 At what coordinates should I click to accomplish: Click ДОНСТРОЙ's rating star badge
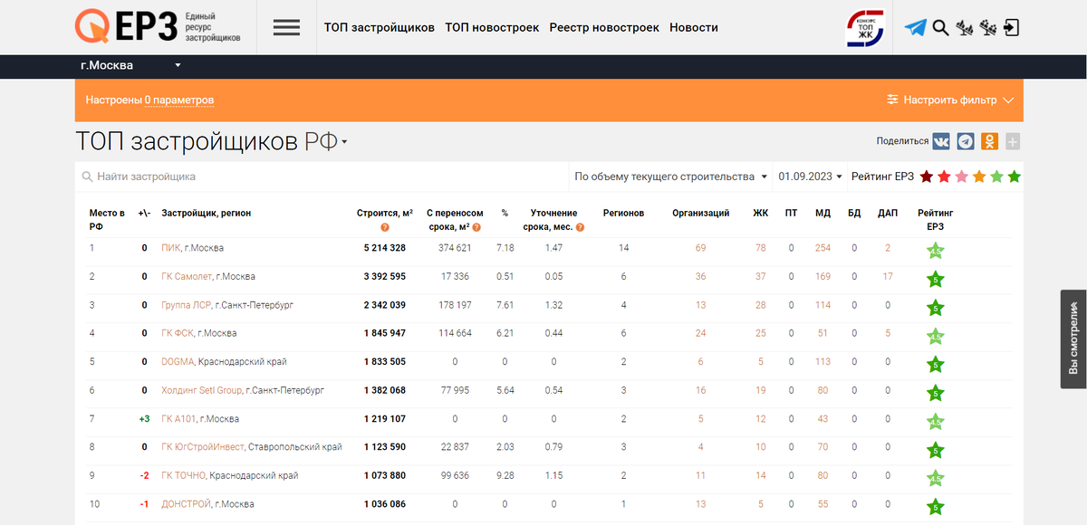(x=936, y=507)
